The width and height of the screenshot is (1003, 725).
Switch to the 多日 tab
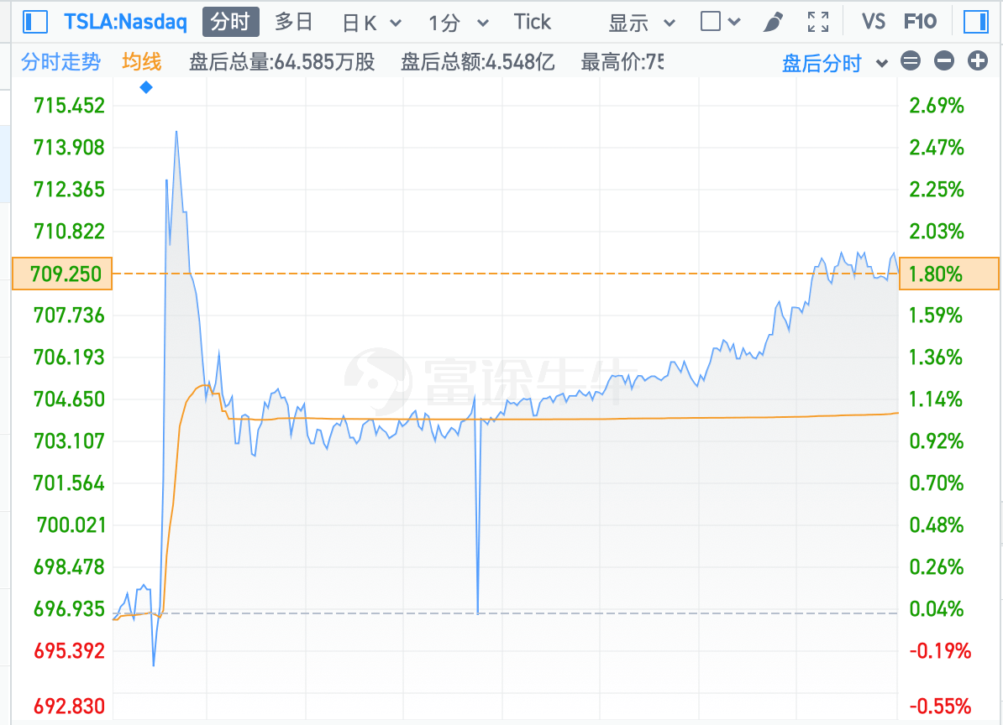(x=294, y=23)
